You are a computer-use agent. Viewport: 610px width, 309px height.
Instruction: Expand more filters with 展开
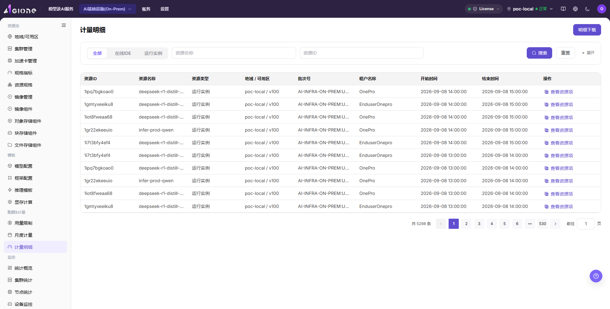tap(588, 53)
